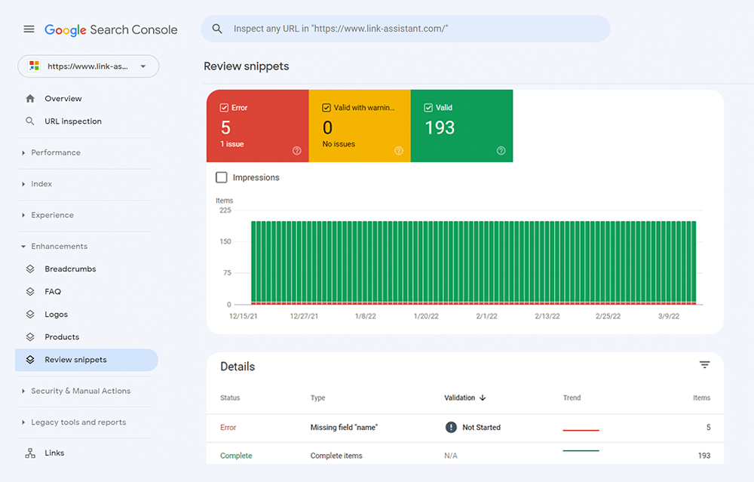Click the Validation sort arrow
Image resolution: width=754 pixels, height=482 pixels.
click(483, 398)
